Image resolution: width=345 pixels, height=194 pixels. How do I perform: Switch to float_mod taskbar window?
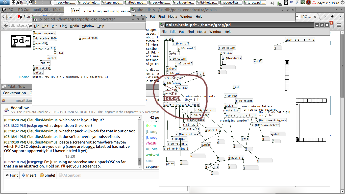click(136, 3)
